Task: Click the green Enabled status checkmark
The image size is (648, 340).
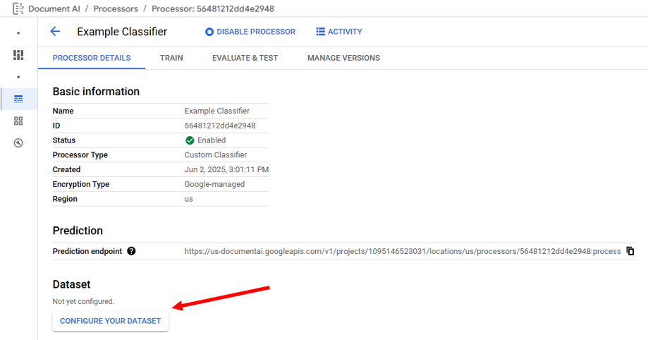Action: pos(190,140)
